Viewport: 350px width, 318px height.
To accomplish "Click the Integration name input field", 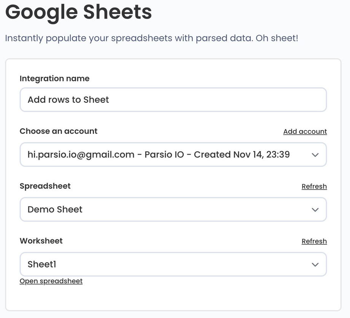I will tap(173, 100).
